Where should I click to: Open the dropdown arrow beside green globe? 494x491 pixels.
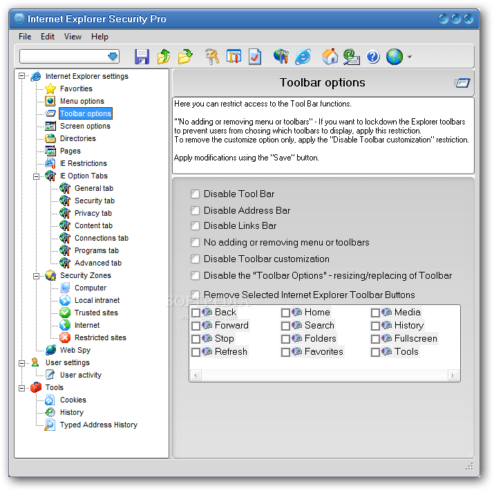coord(409,57)
